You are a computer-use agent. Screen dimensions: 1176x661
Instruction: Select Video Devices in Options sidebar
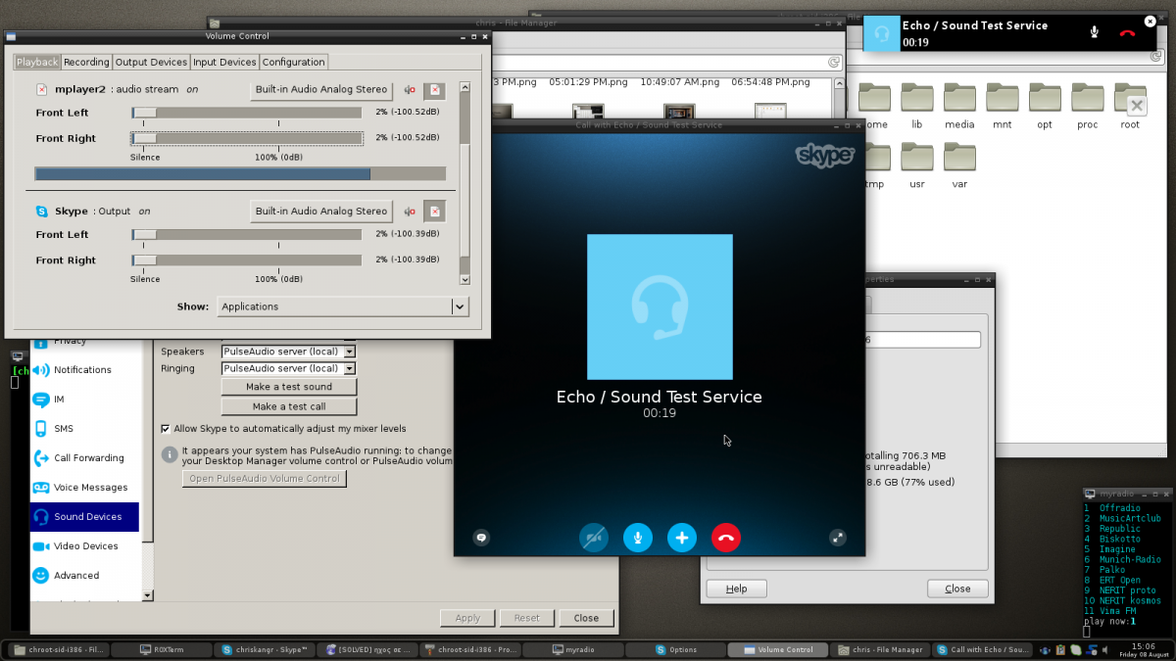click(x=84, y=546)
